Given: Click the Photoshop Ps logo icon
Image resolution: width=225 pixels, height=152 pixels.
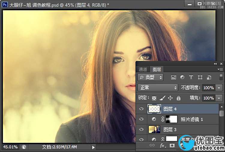Looking at the screenshot, I should (x=5, y=4).
